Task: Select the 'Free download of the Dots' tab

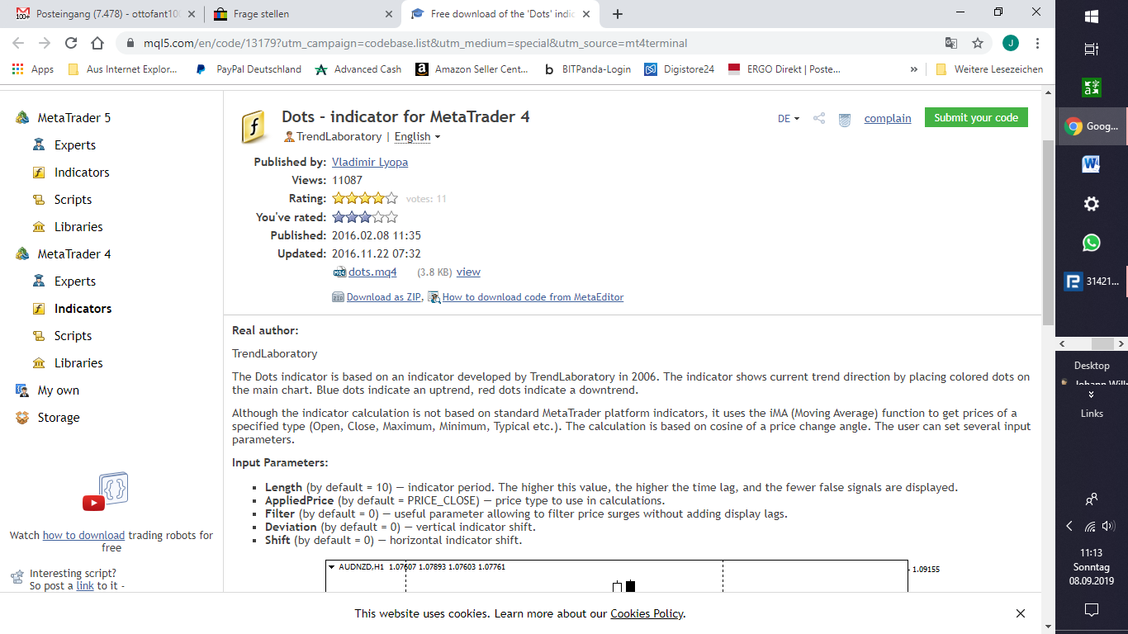Action: pyautogui.click(x=502, y=14)
